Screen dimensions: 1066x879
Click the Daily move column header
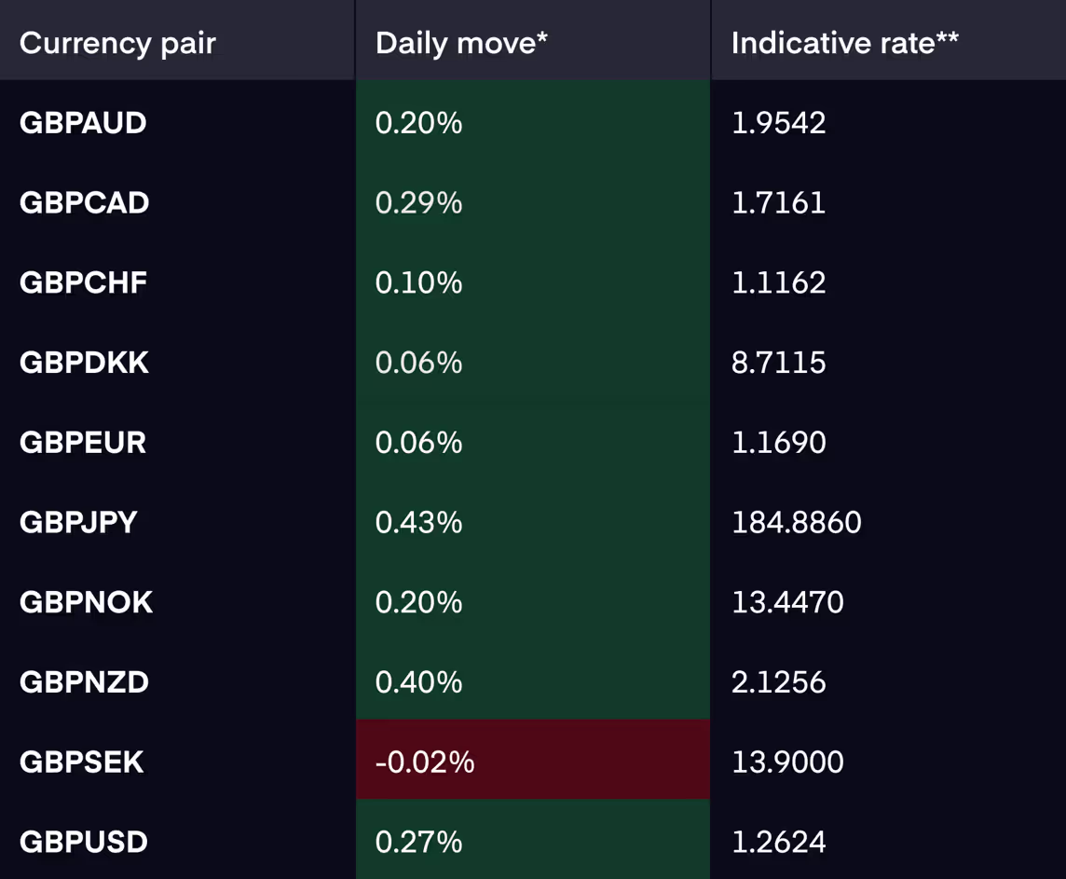(461, 44)
